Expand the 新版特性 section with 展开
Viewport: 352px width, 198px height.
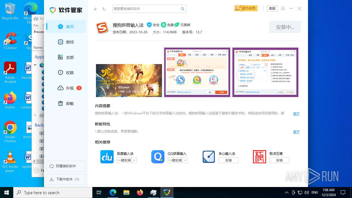296,132
